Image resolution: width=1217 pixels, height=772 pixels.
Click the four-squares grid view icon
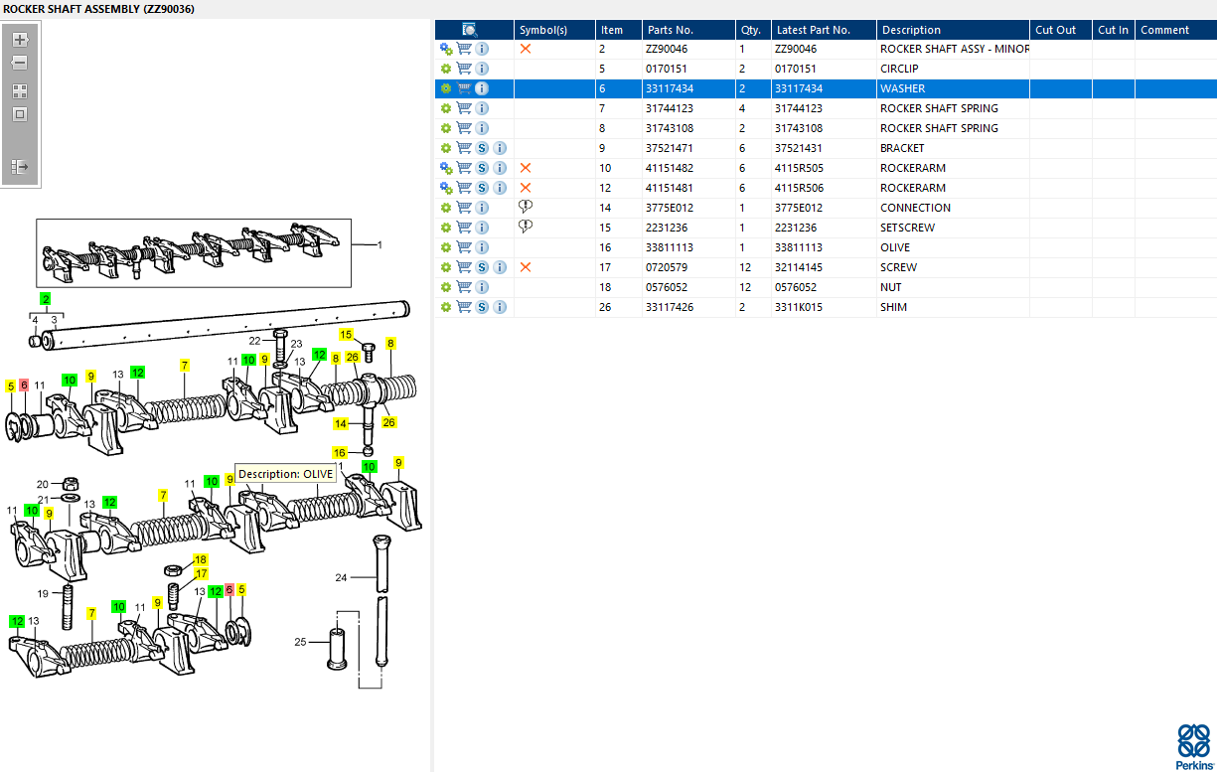[20, 91]
